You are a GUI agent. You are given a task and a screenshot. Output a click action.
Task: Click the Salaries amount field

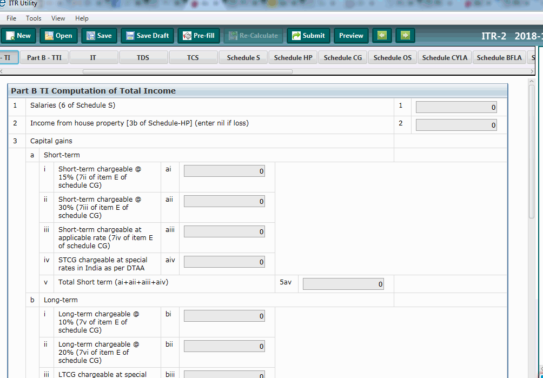[456, 107]
